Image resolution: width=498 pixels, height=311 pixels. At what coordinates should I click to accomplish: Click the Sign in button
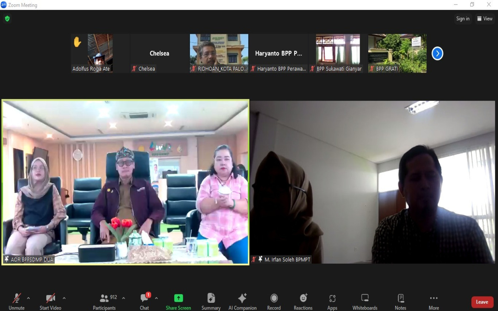click(462, 18)
